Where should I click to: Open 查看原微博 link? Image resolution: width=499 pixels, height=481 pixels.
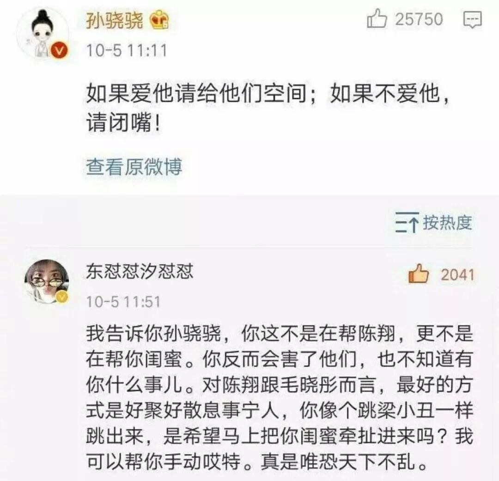134,166
